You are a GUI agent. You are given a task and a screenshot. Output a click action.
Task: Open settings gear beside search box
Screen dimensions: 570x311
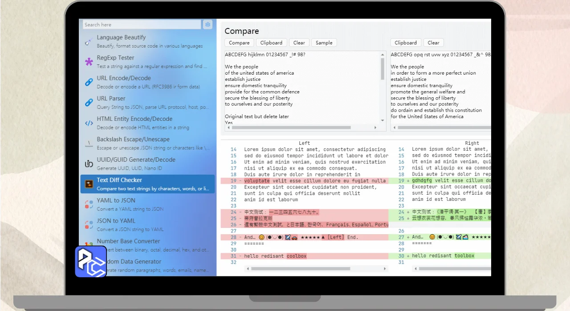click(208, 25)
